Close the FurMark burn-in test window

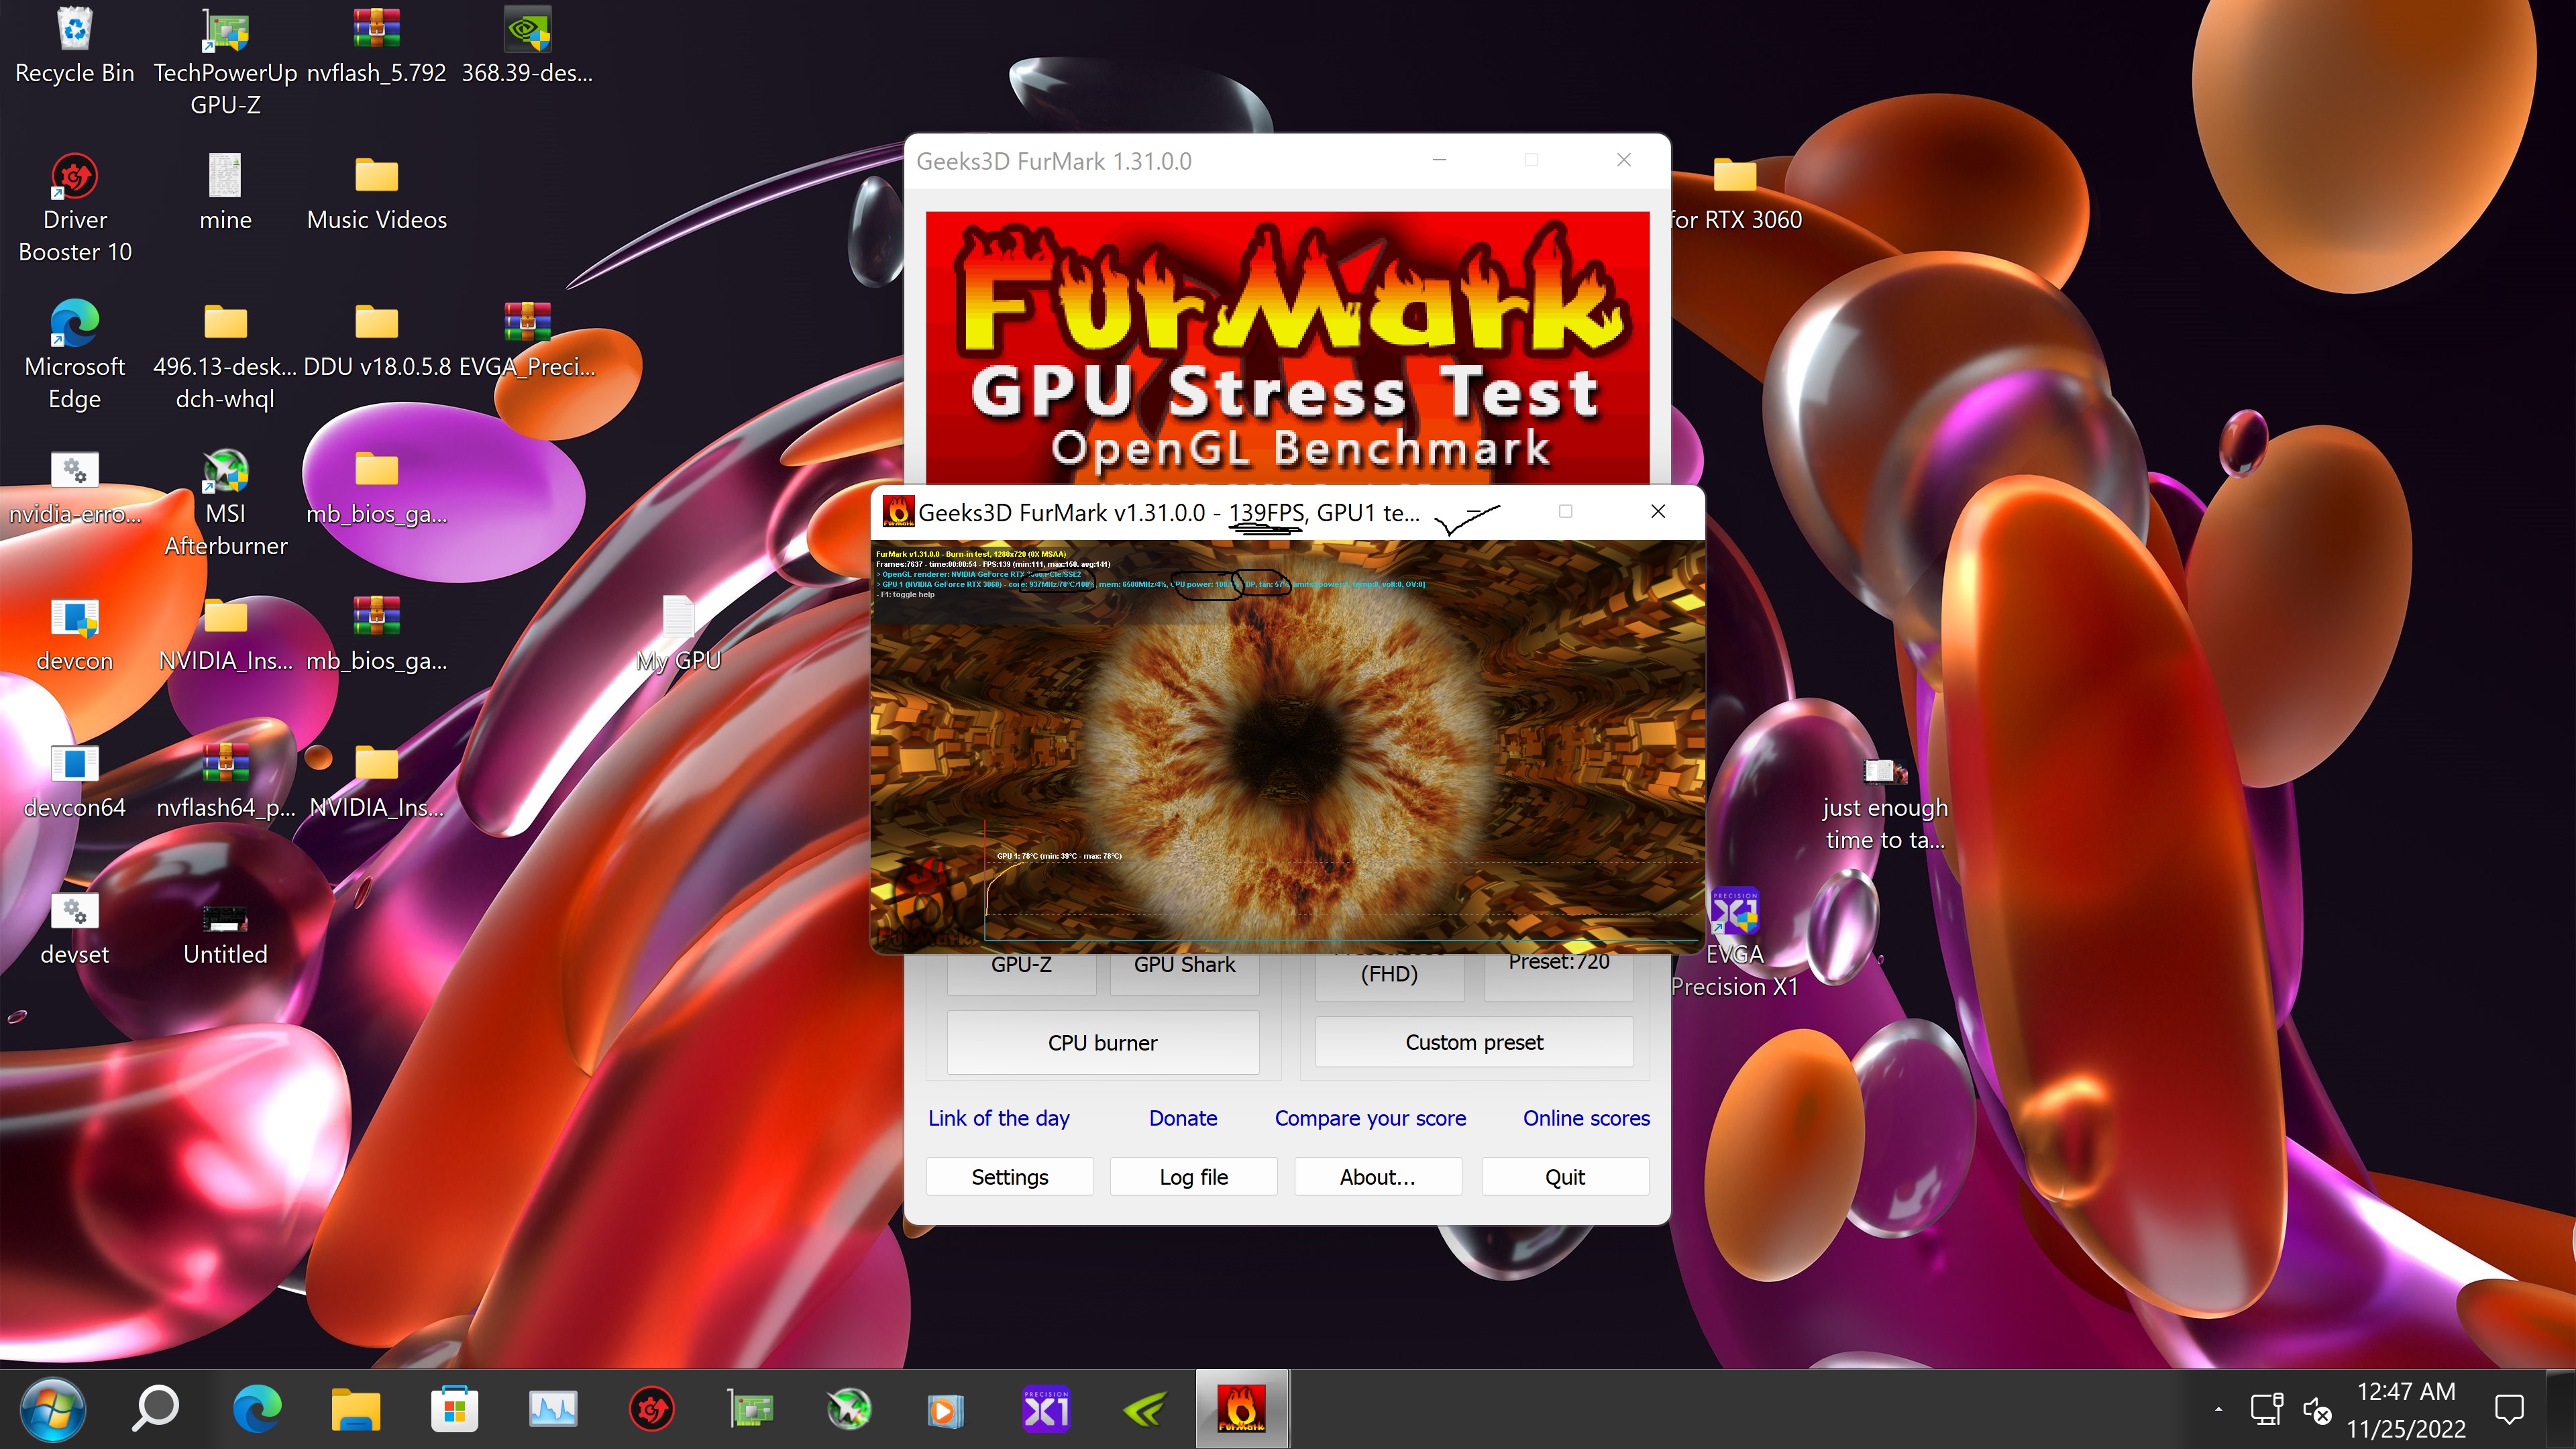[1657, 511]
